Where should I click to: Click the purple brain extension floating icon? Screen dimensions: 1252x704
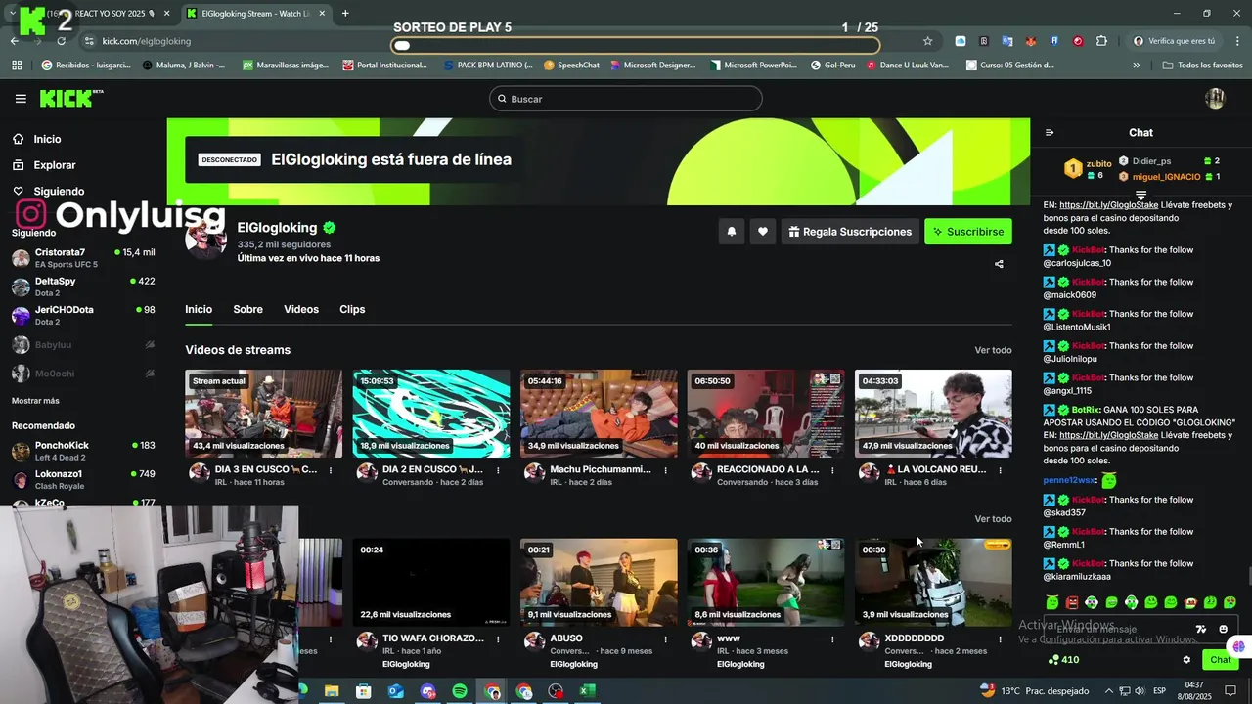coord(1238,646)
